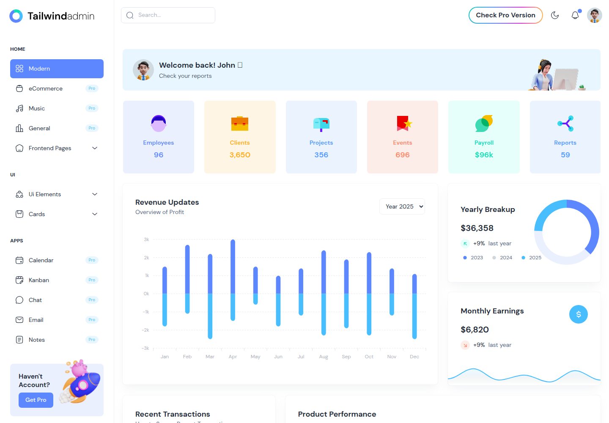Click the Apr bar in Revenue chart
609x423 pixels.
[233, 280]
